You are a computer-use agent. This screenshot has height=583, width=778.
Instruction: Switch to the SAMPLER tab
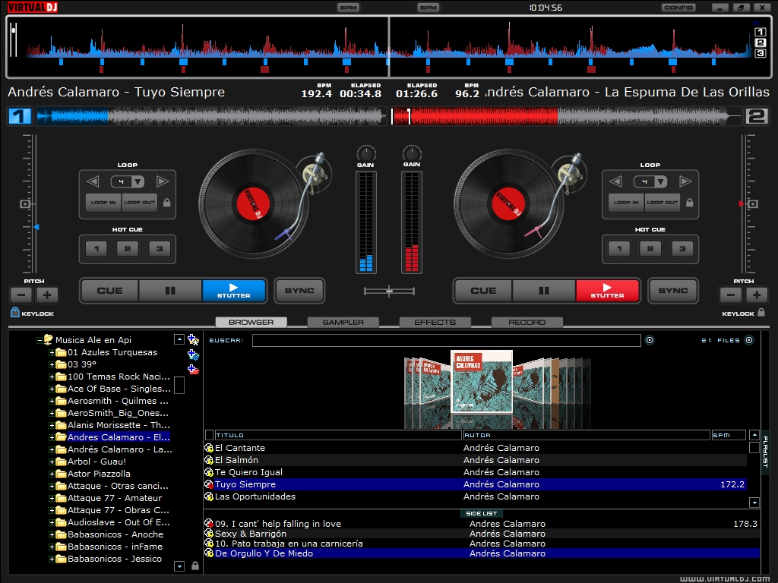click(343, 322)
